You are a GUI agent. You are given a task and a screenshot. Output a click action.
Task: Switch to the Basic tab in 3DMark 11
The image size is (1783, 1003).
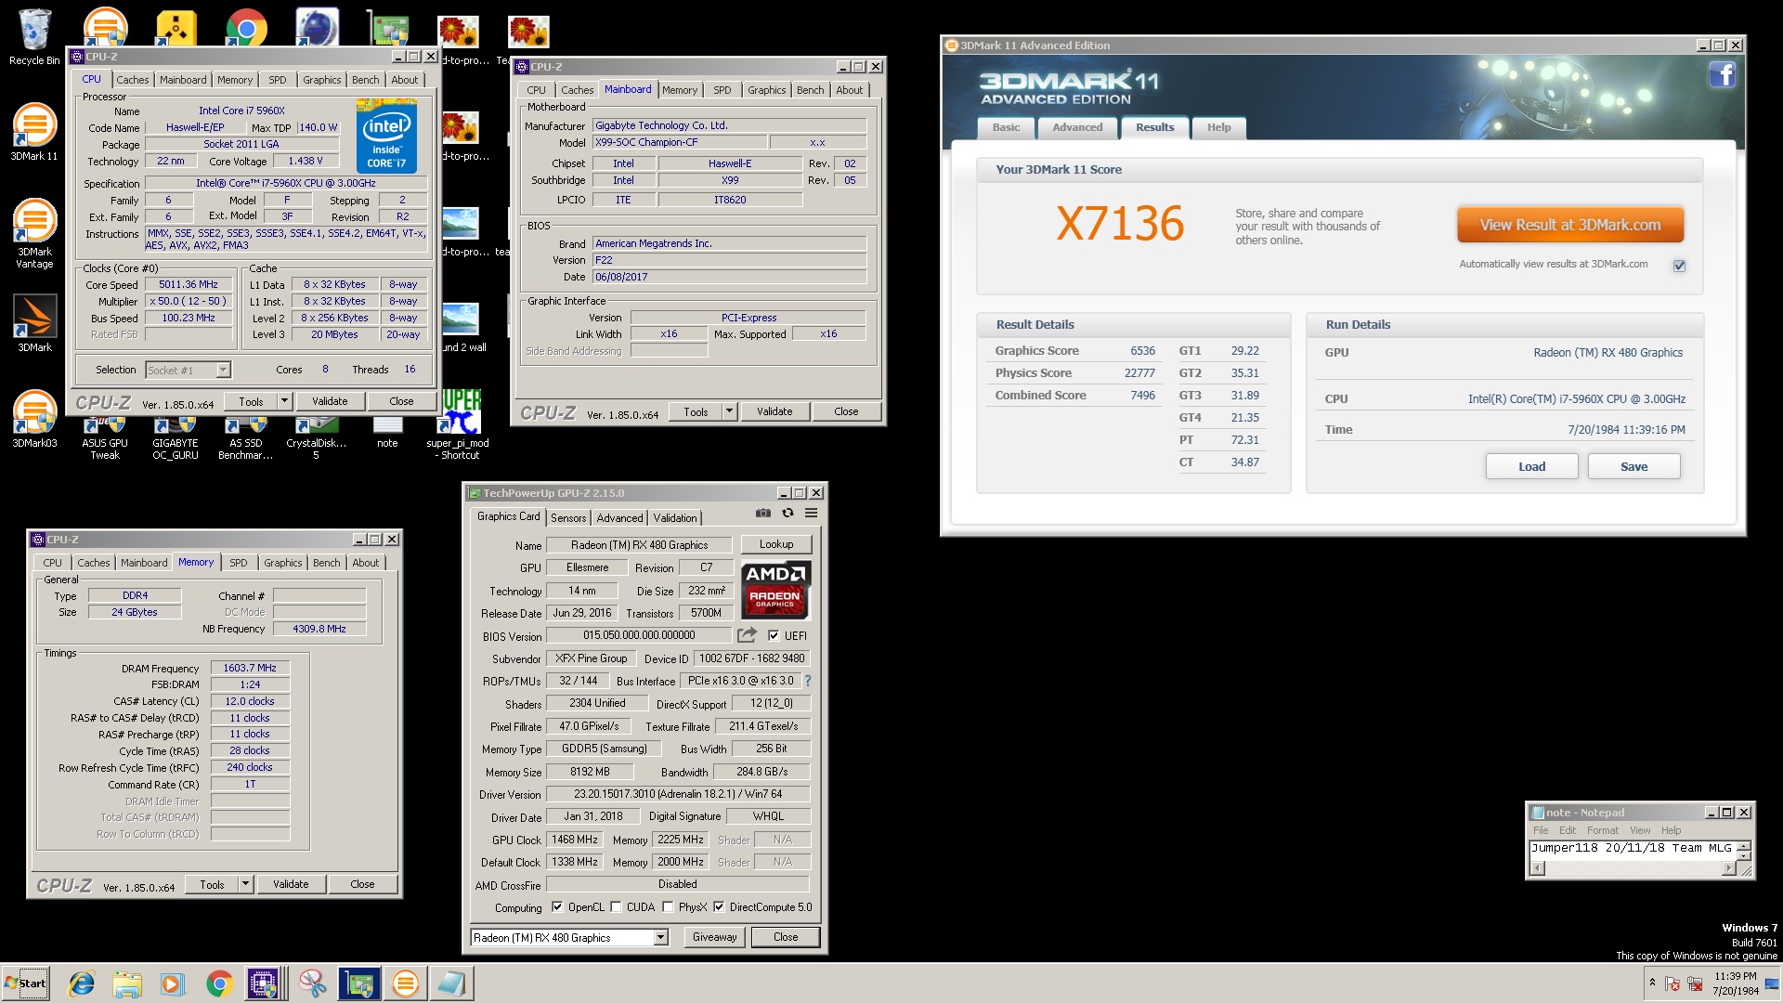tap(1006, 127)
